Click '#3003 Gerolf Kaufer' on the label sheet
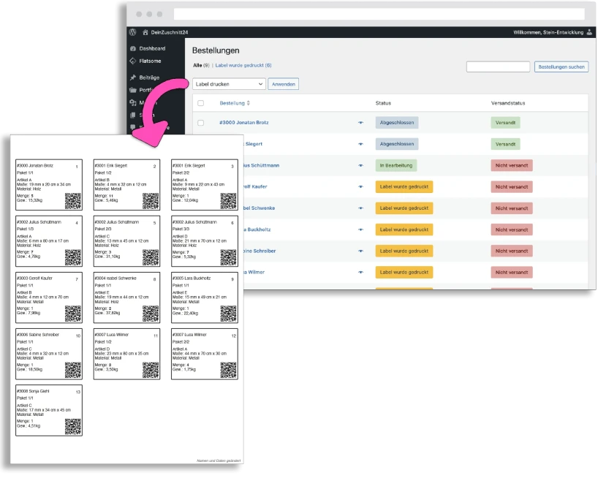Image resolution: width=598 pixels, height=478 pixels. coord(34,278)
